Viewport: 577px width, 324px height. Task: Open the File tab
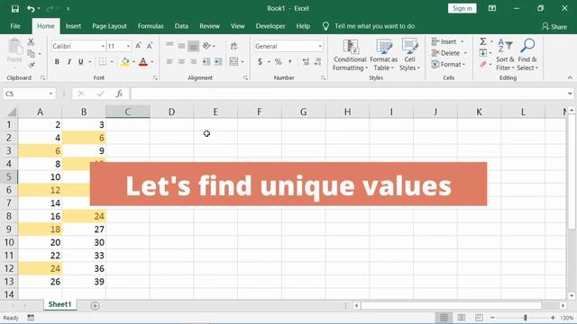pos(15,26)
